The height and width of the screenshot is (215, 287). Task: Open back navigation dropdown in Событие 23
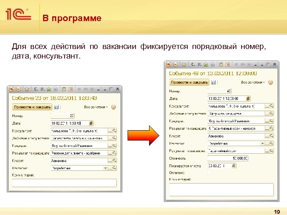(18, 89)
